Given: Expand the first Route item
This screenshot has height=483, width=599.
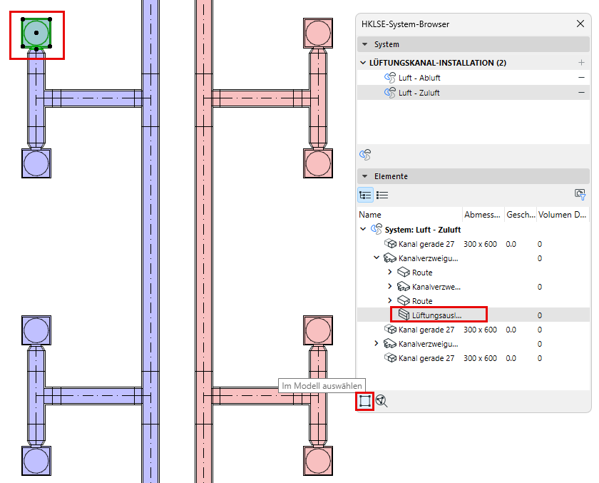Looking at the screenshot, I should pos(389,272).
